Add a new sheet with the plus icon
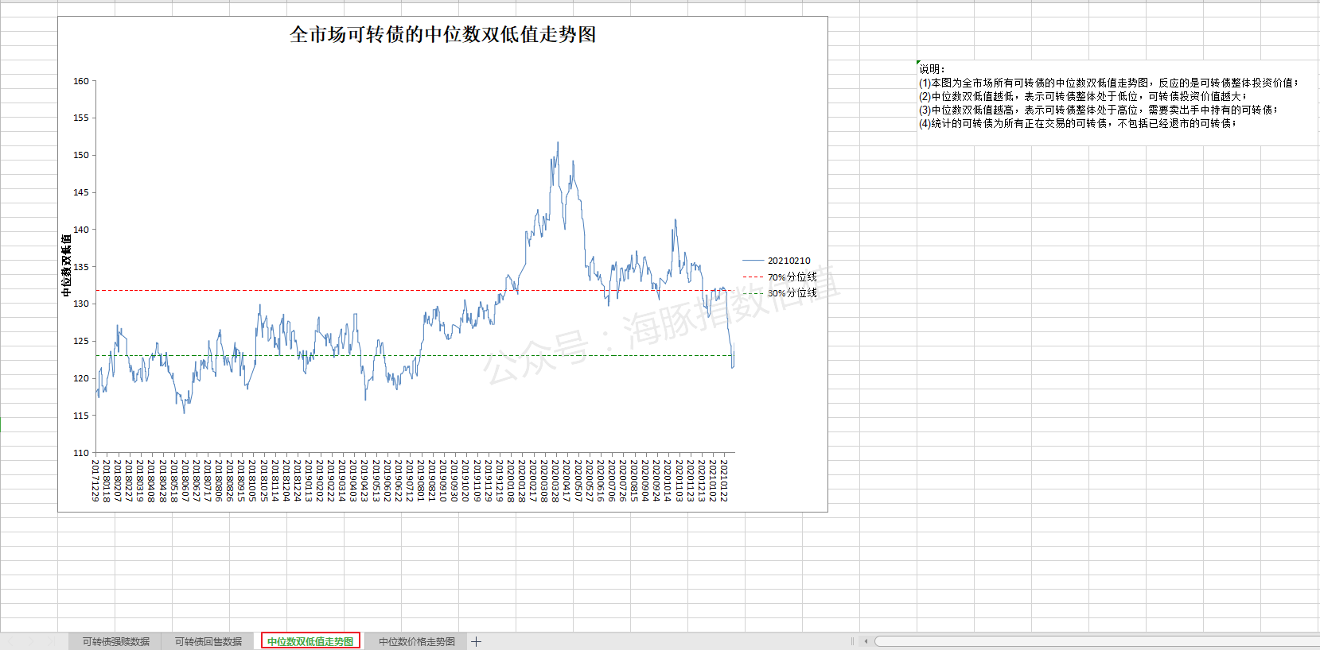This screenshot has width=1320, height=650. [476, 641]
